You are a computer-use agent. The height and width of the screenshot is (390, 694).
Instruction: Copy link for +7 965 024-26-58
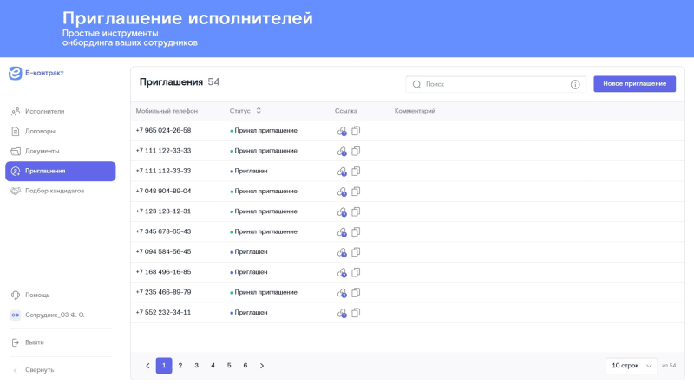click(356, 131)
